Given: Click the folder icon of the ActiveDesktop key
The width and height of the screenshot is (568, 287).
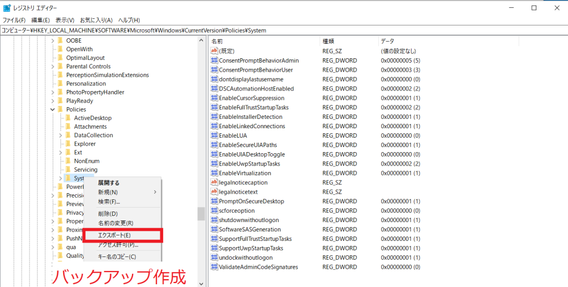Looking at the screenshot, I should click(x=68, y=118).
